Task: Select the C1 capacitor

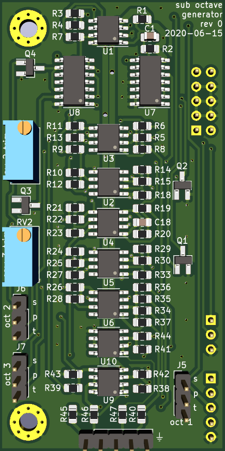Action: pos(149,37)
